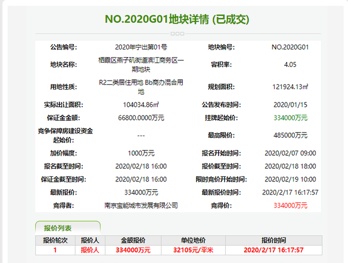This screenshot has height=263, width=348.
Task: Select the plot ratio value 4.05
Action: [x=290, y=64]
